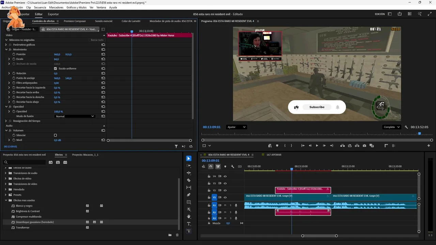
Task: Toggle the lock on track V1
Action: [209, 197]
